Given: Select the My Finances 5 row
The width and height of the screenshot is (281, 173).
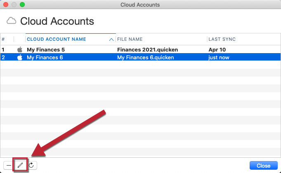Looking at the screenshot, I should pyautogui.click(x=140, y=49).
